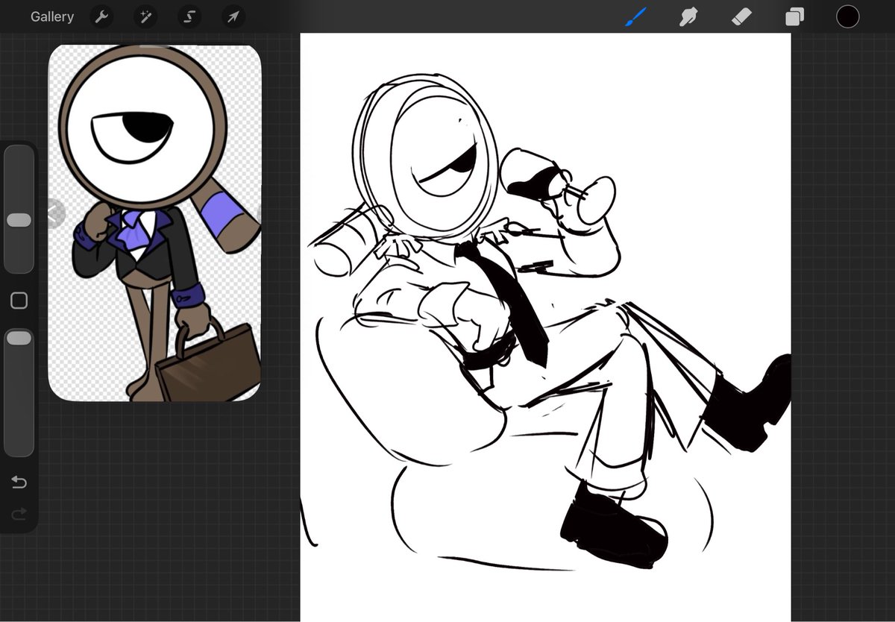Select the Eraser tool

click(x=741, y=16)
